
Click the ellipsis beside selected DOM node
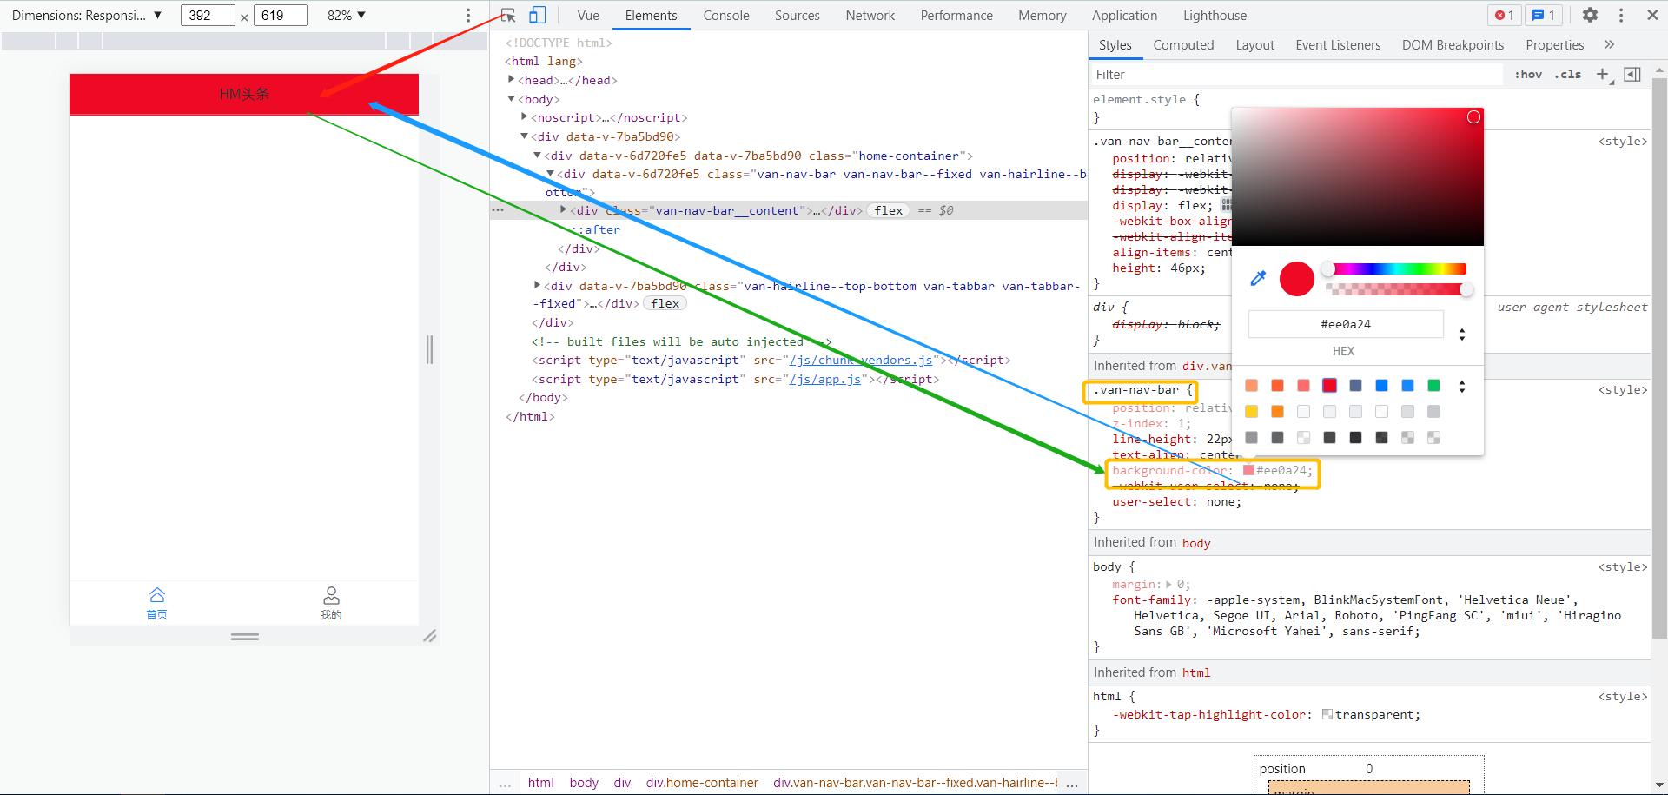pyautogui.click(x=498, y=210)
